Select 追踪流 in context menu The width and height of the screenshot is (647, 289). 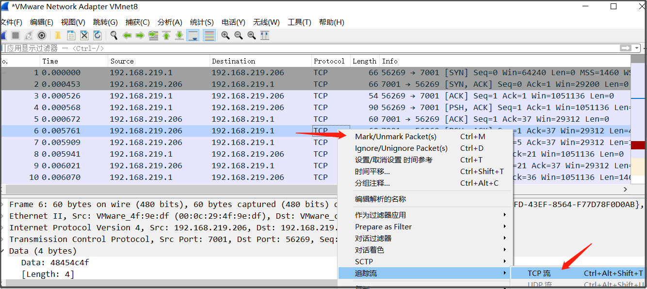point(424,273)
